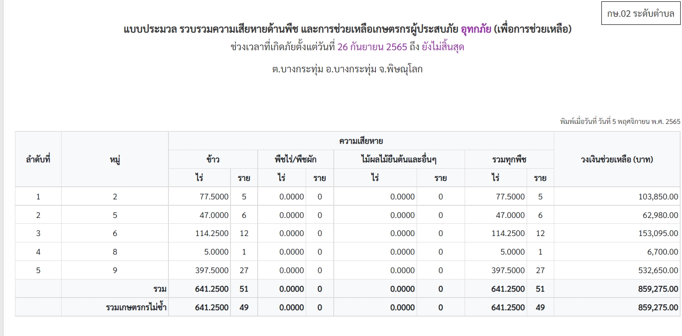Click the รวม row label
Image resolution: width=682 pixels, height=336 pixels.
click(x=160, y=289)
